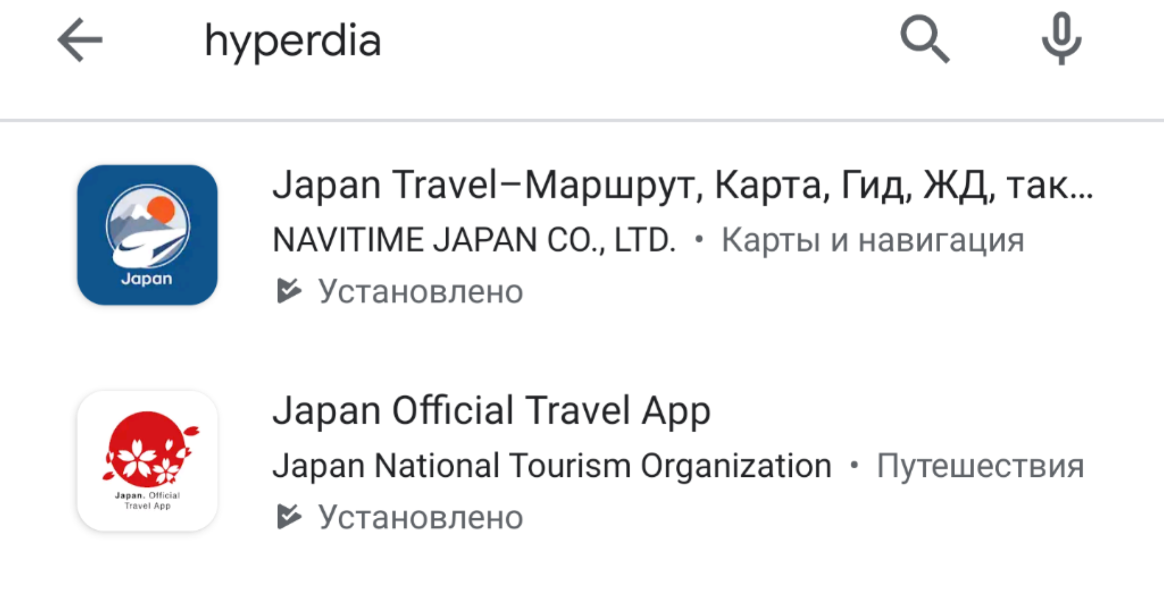Open the Japan Travel NAVITIME app icon

pos(147,234)
